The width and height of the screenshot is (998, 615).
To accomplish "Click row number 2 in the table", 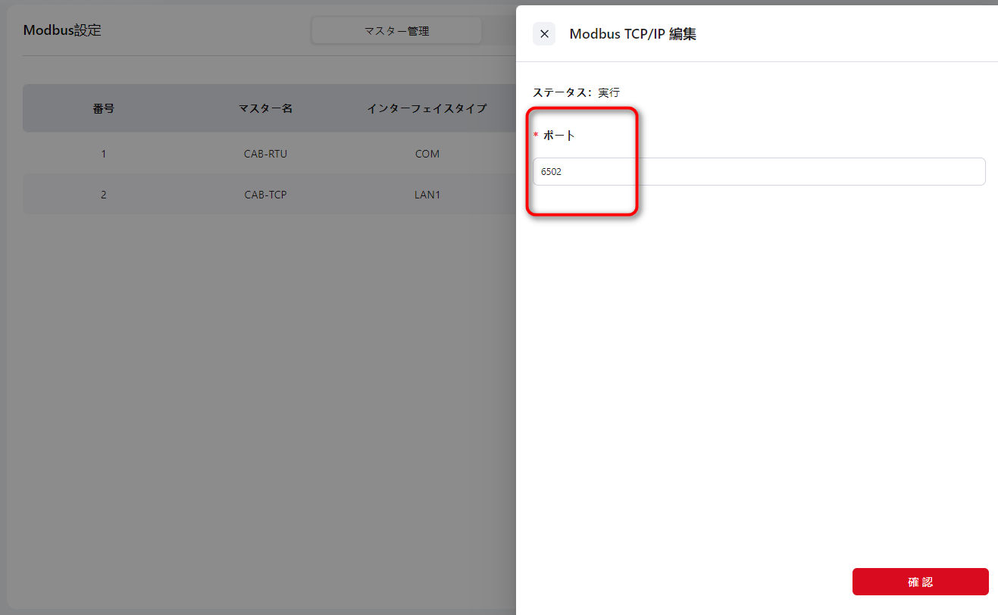I will click(x=104, y=195).
